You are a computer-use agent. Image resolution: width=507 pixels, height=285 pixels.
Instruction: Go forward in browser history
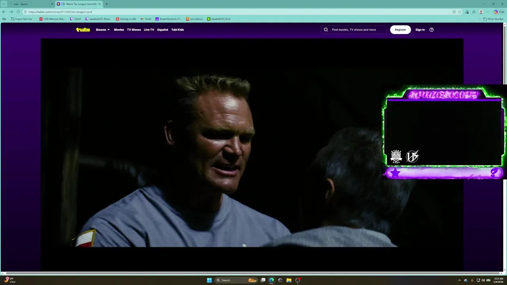11,12
